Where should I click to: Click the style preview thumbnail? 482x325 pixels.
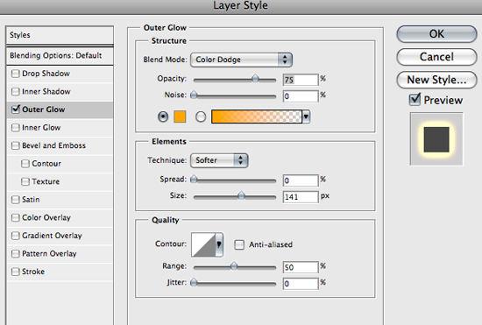[x=436, y=139]
